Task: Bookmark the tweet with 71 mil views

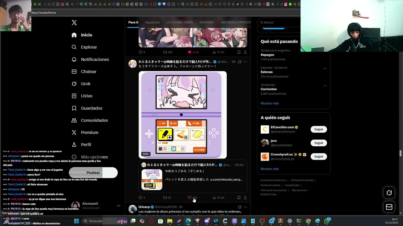Action: (239, 52)
